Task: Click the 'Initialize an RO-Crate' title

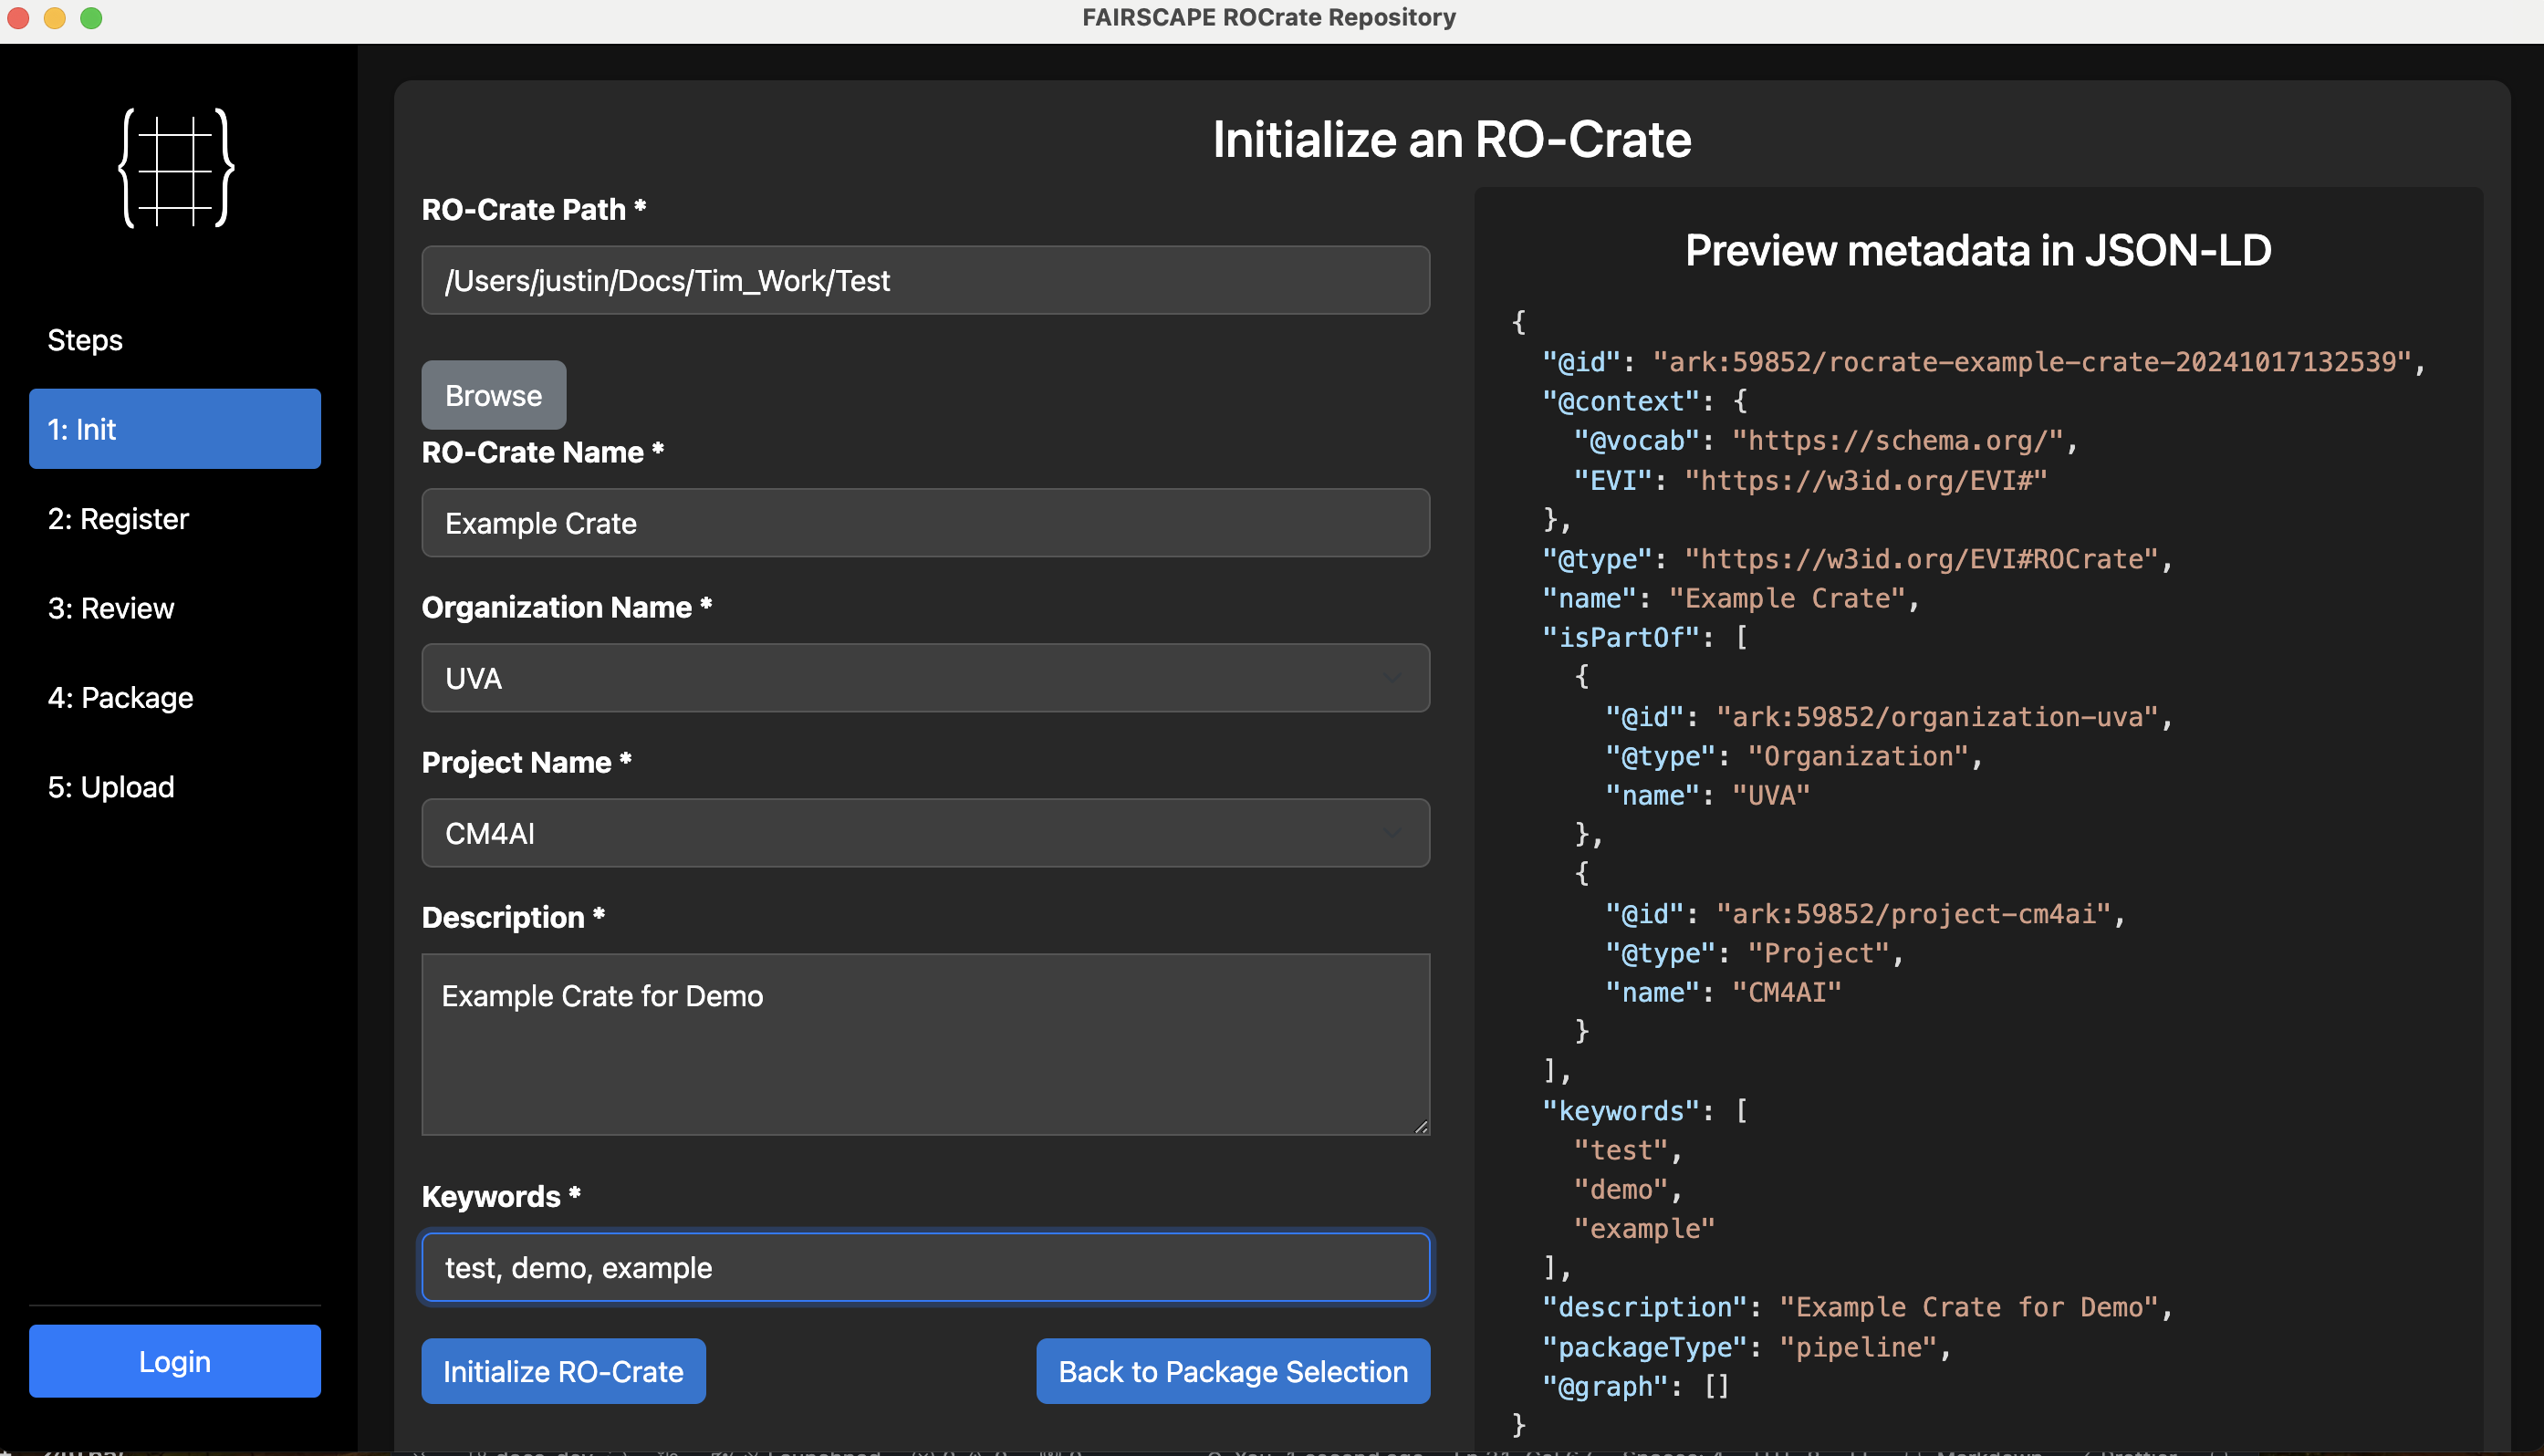Action: pyautogui.click(x=1452, y=139)
